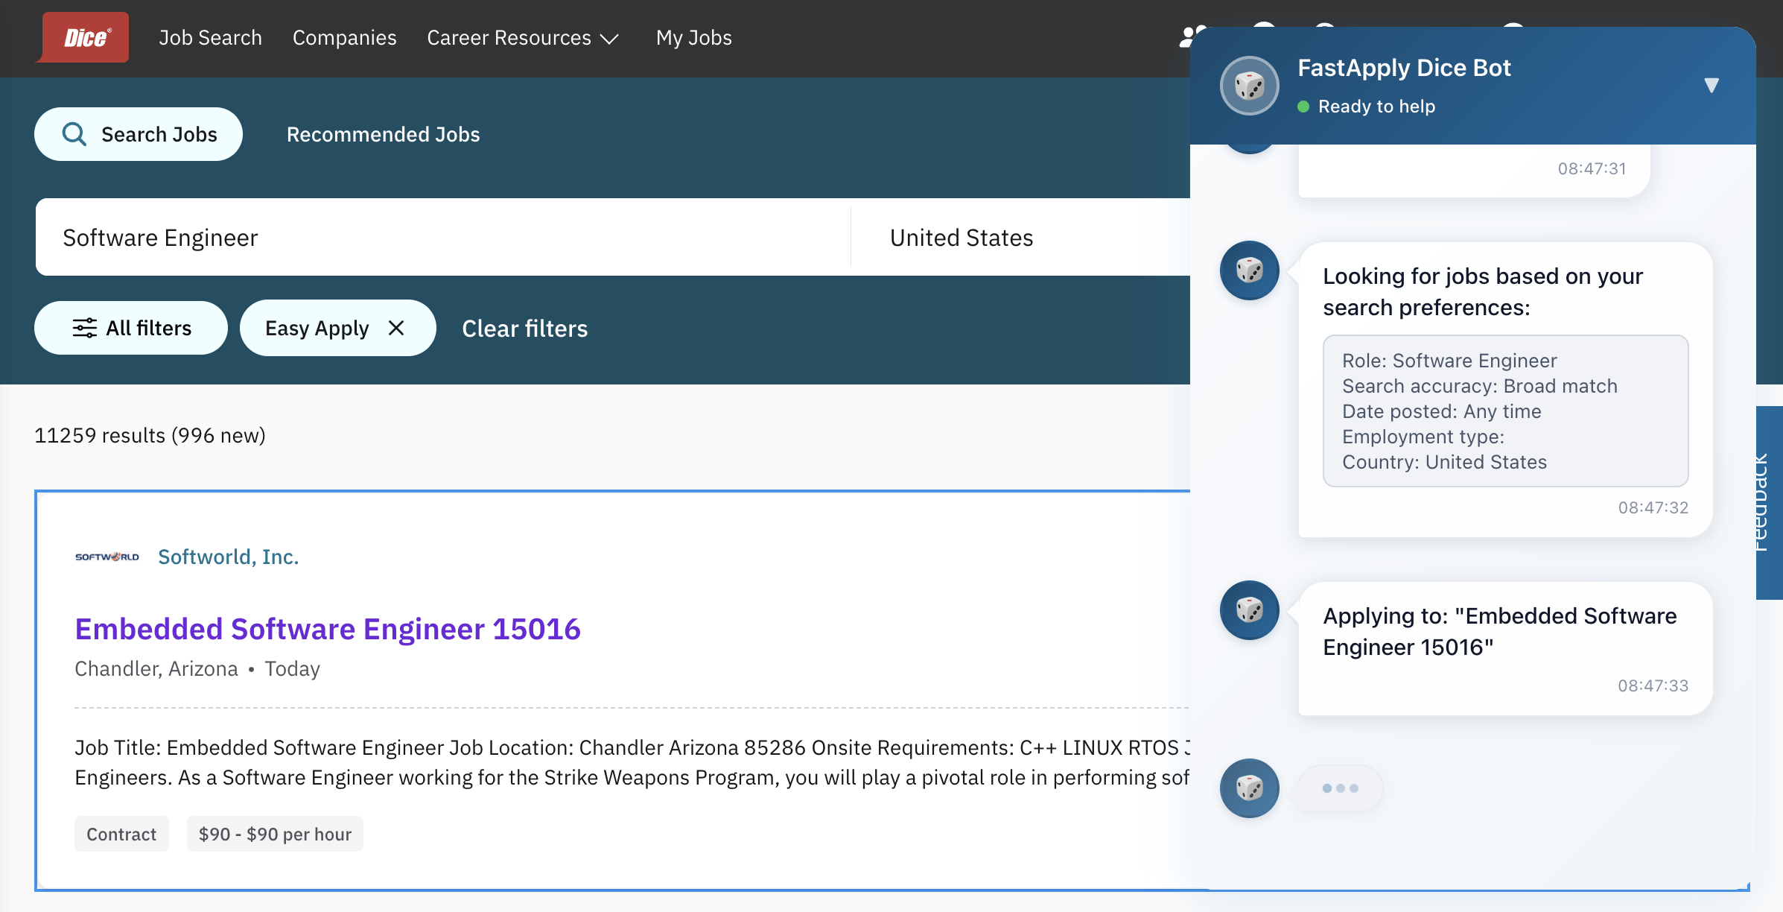Click dice avatar next to typing indicator

[x=1249, y=788]
